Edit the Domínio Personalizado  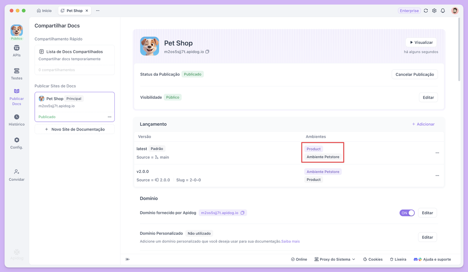427,237
